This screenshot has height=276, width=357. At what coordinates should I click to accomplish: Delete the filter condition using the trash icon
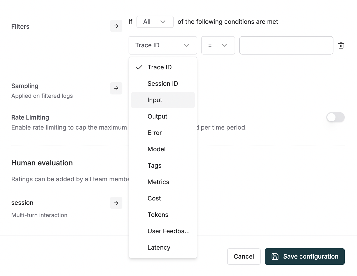341,45
